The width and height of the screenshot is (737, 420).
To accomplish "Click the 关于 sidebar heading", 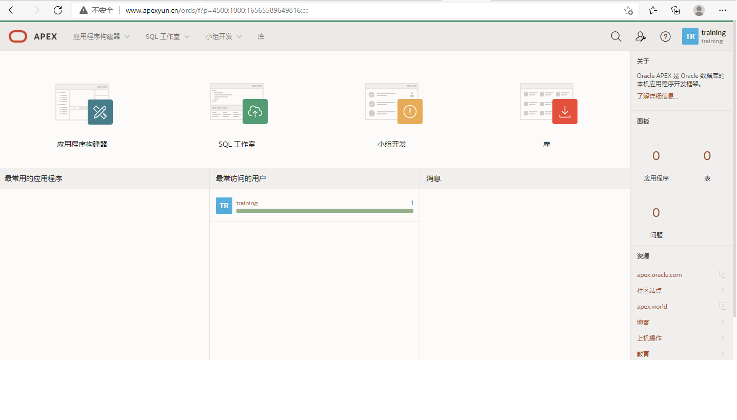I will click(x=643, y=61).
